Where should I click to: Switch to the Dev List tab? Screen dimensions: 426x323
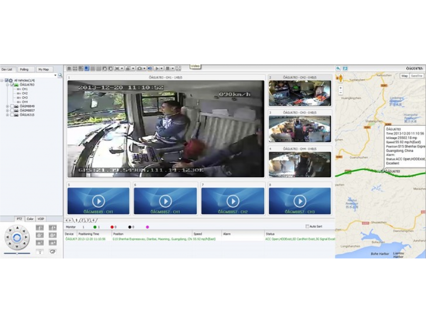point(8,69)
